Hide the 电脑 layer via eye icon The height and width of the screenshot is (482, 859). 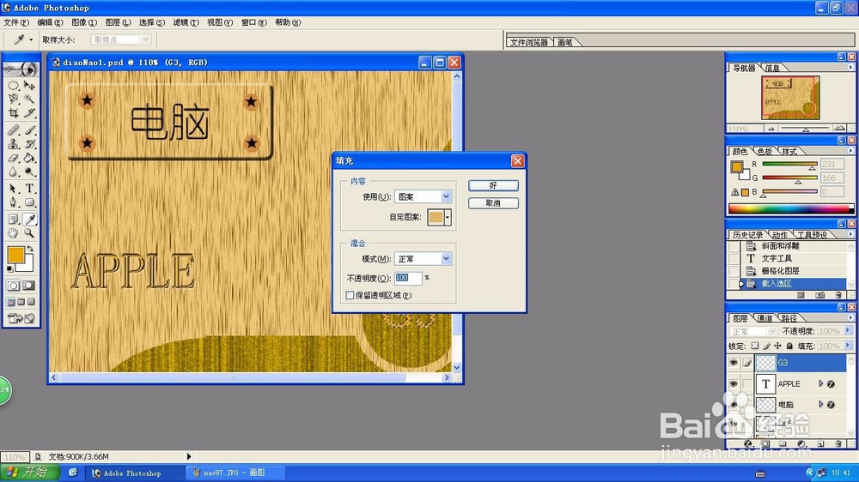[733, 404]
